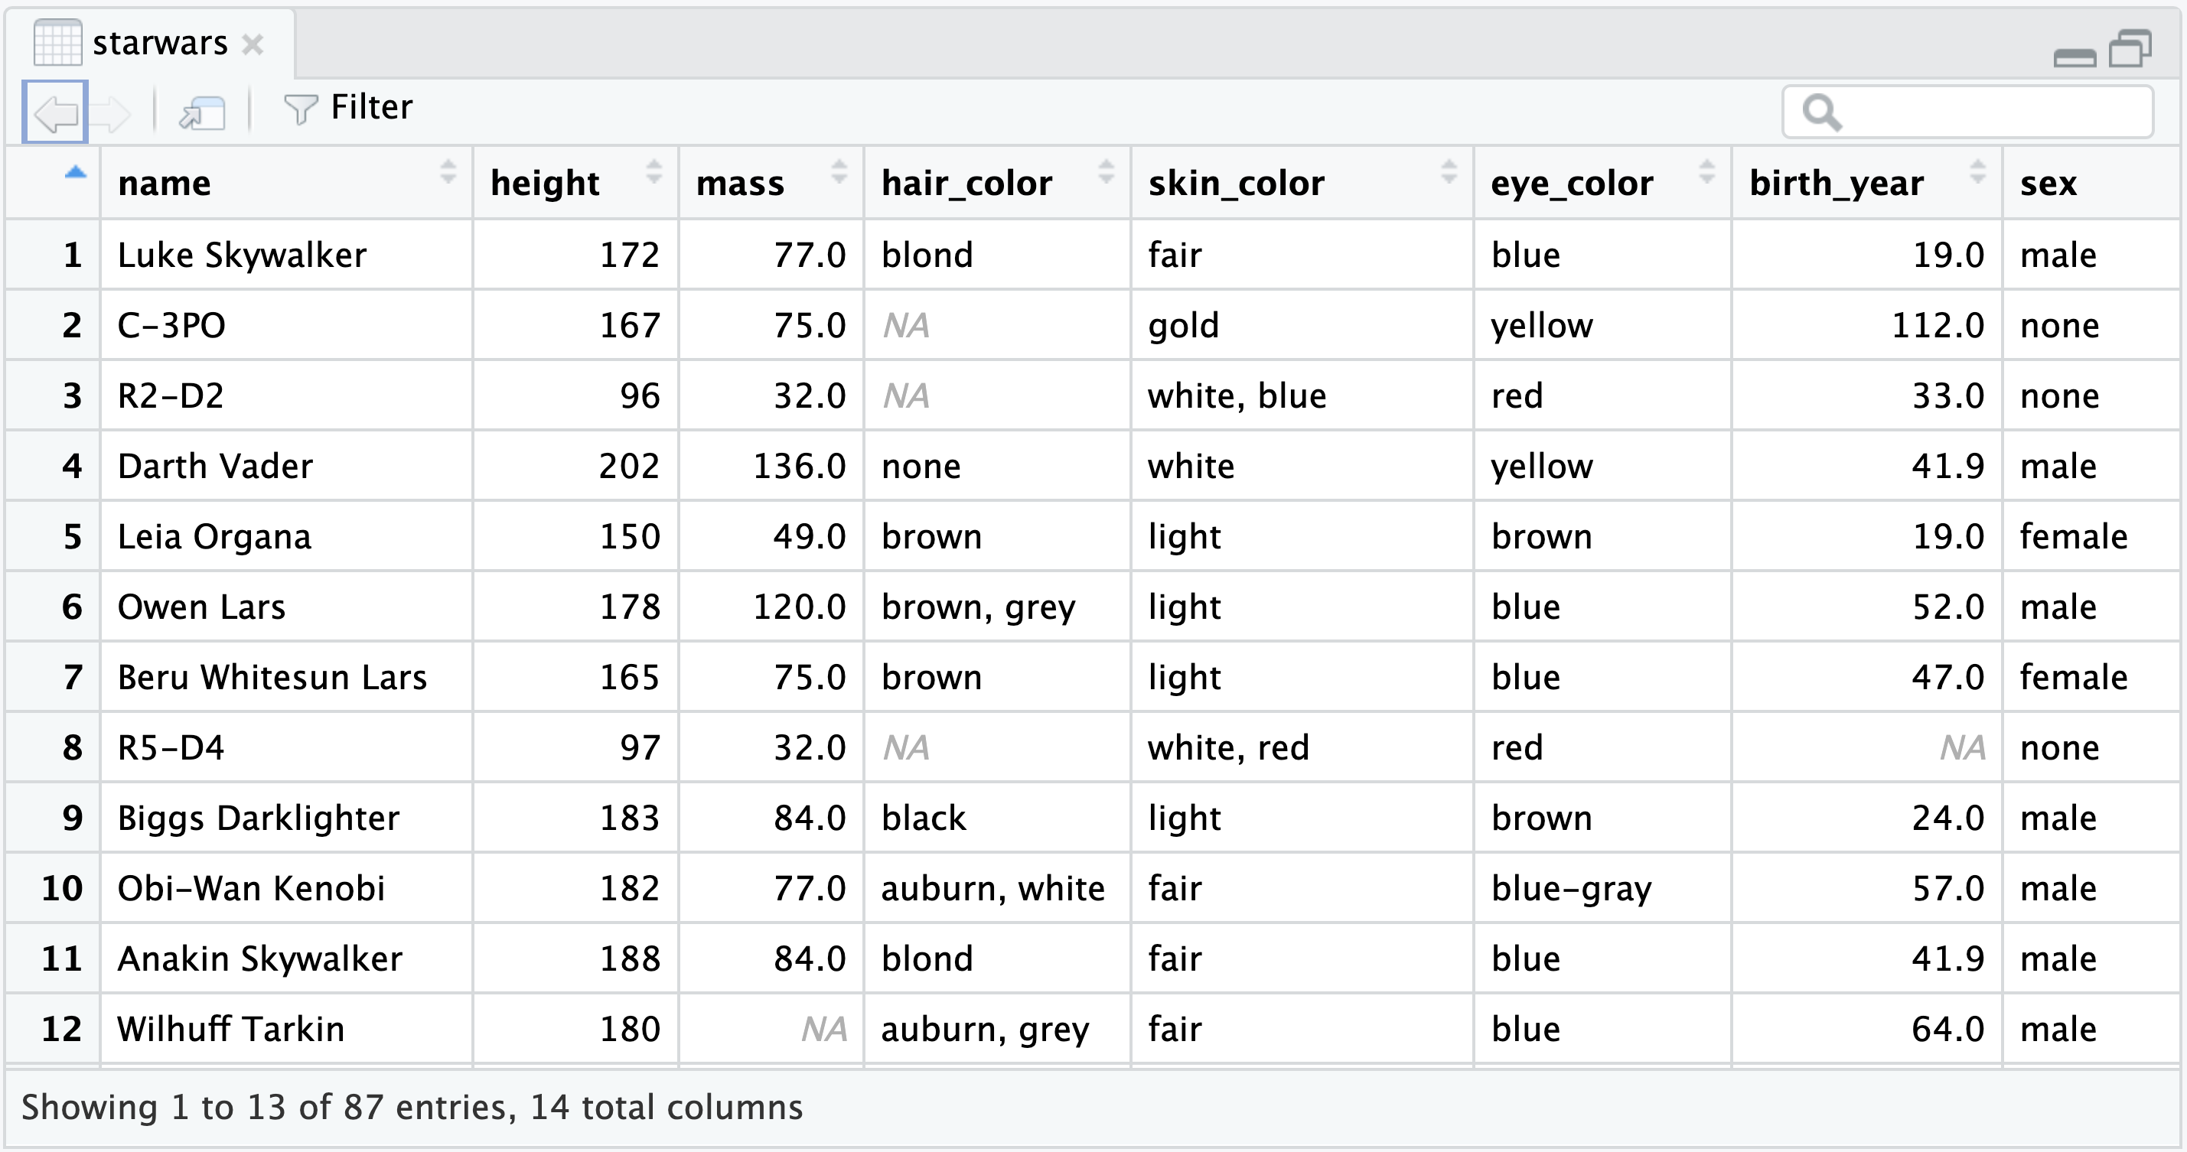The height and width of the screenshot is (1152, 2187).
Task: Click C-3PO's skin color gold
Action: coord(1184,326)
